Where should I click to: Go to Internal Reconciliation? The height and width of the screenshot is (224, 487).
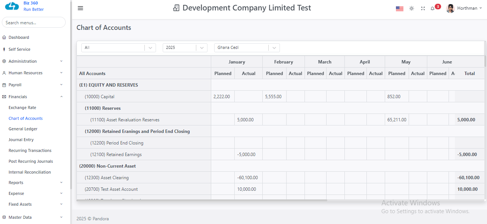point(30,172)
